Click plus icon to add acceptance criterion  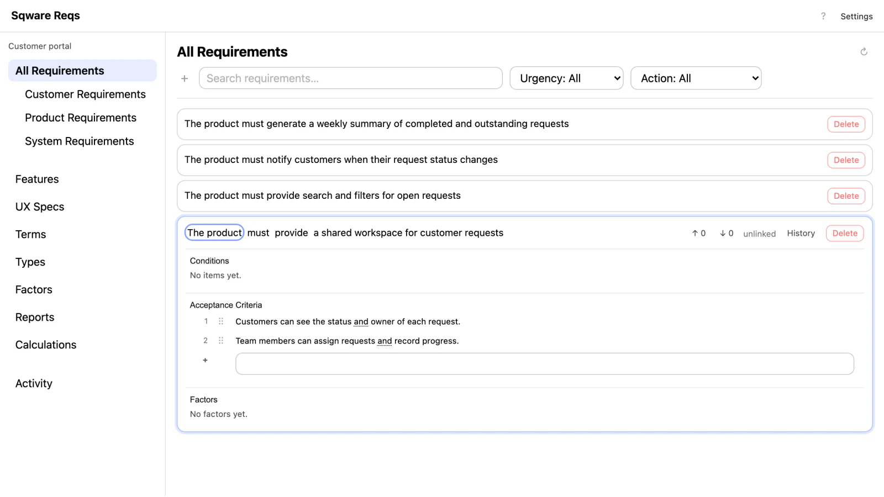[x=205, y=360]
